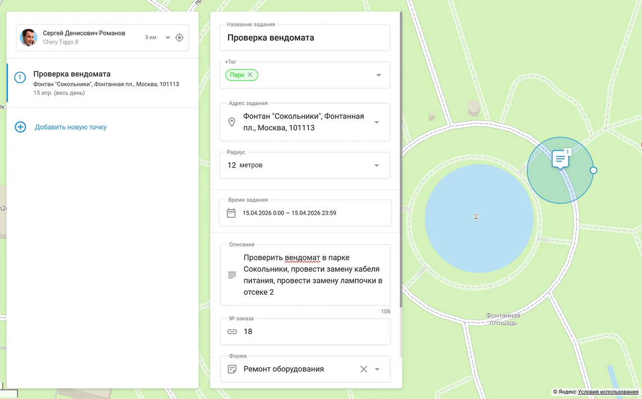Viewport: 642px width, 399px height.
Task: Clear the Ремонт оборудования form selection
Action: coord(364,369)
